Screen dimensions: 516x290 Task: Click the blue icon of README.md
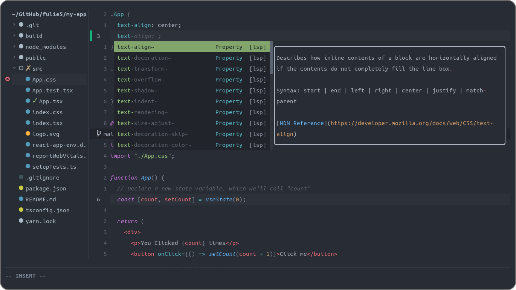coord(21,199)
